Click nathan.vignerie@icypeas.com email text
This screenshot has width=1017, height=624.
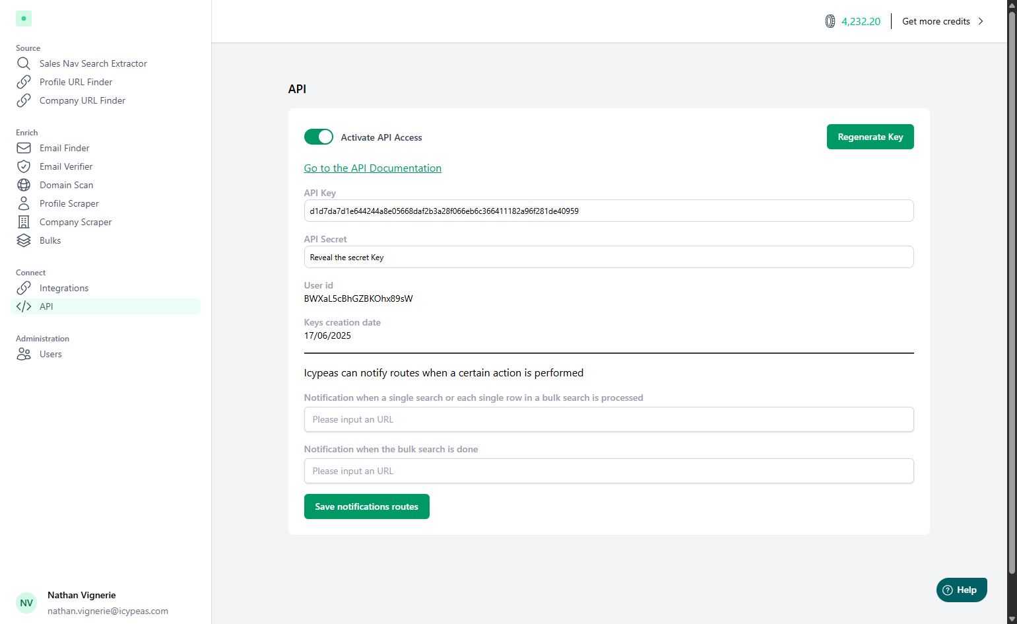(x=108, y=611)
